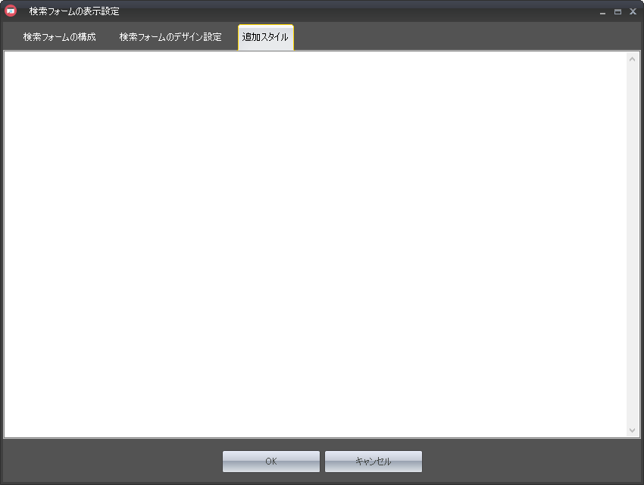Viewport: 644px width, 485px height.
Task: Maximize the 検索フォームの表示設定 window
Action: (617, 12)
